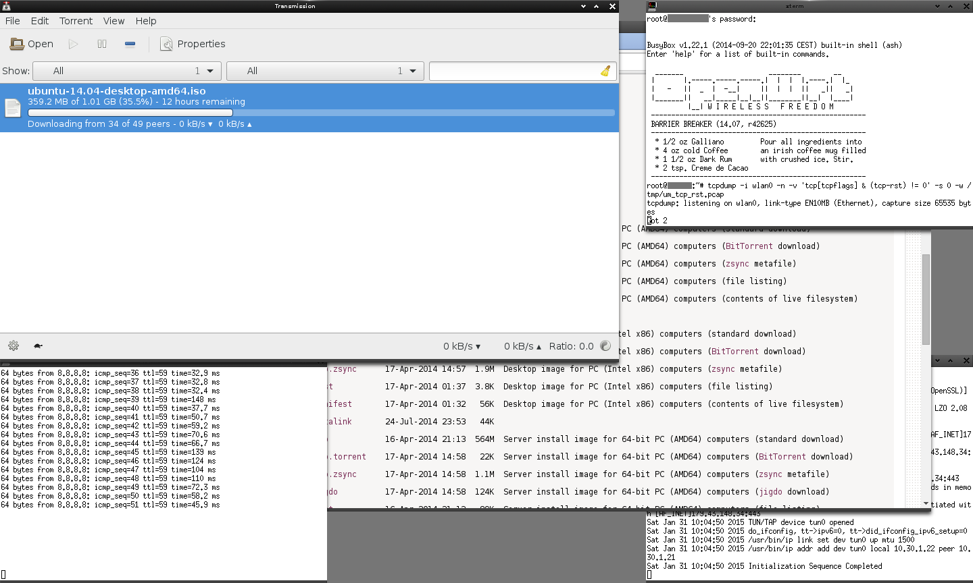Click the Ratio: 0.0 label
The width and height of the screenshot is (973, 583).
(x=571, y=346)
